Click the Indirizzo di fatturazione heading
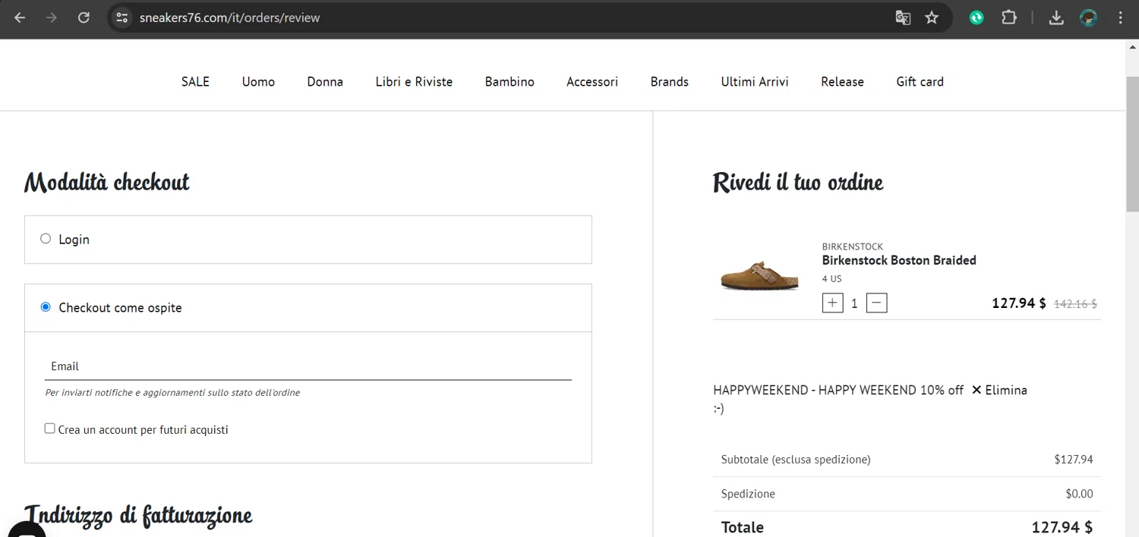This screenshot has height=537, width=1139. (x=138, y=515)
